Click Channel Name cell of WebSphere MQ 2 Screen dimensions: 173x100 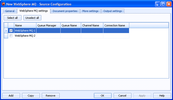[92, 36]
